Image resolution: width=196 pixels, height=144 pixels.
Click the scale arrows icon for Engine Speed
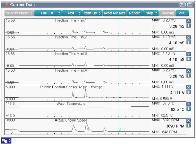(188, 125)
